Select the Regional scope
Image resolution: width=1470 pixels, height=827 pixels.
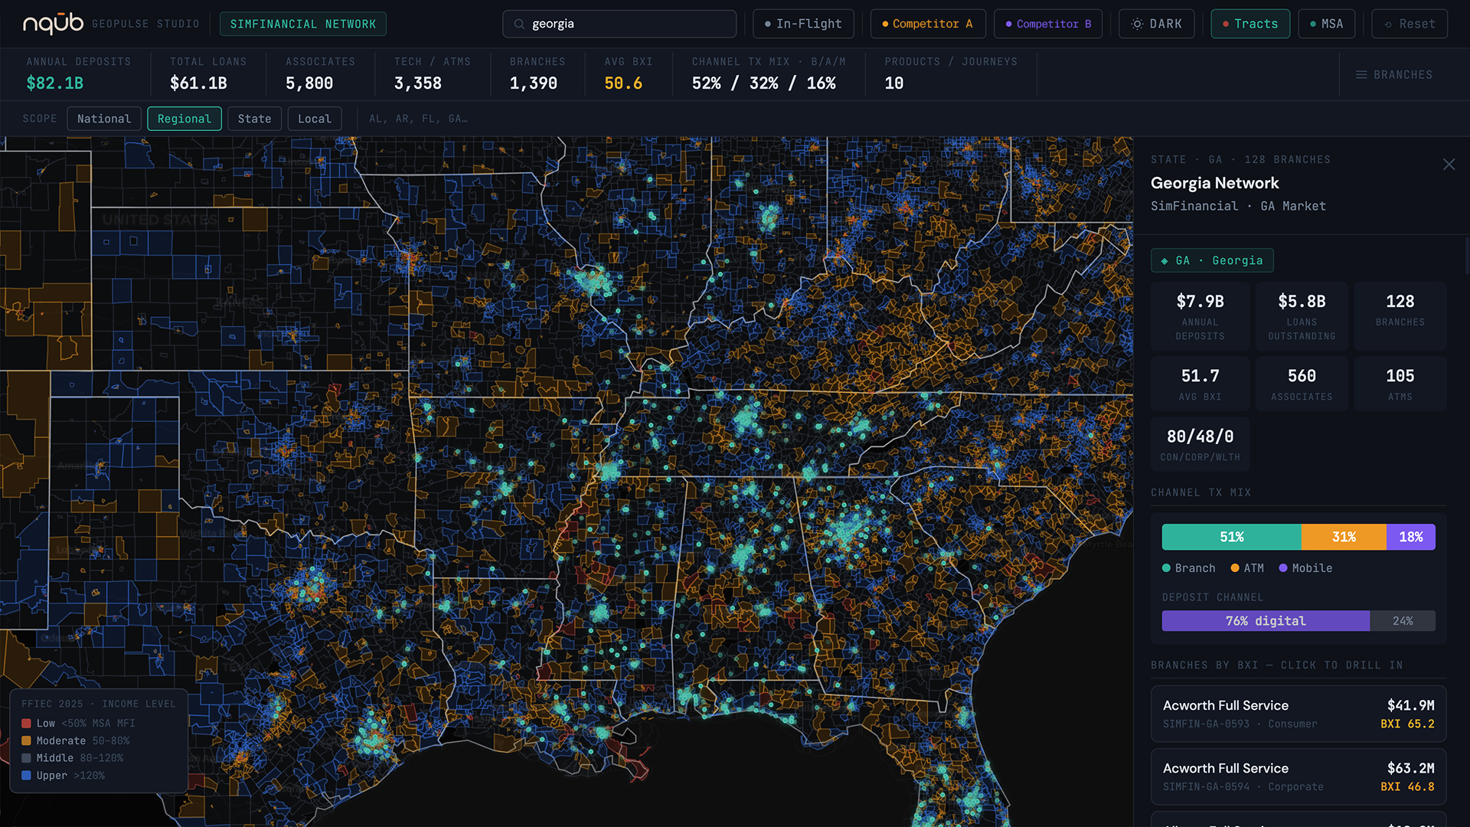pyautogui.click(x=185, y=119)
